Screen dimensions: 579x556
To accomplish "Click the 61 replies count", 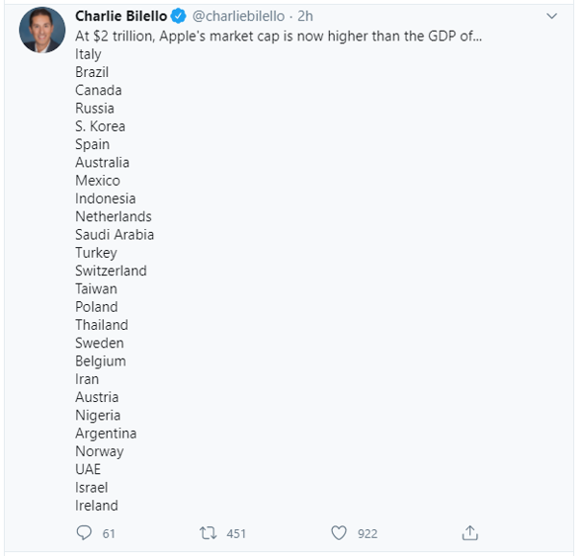I will pyautogui.click(x=108, y=533).
